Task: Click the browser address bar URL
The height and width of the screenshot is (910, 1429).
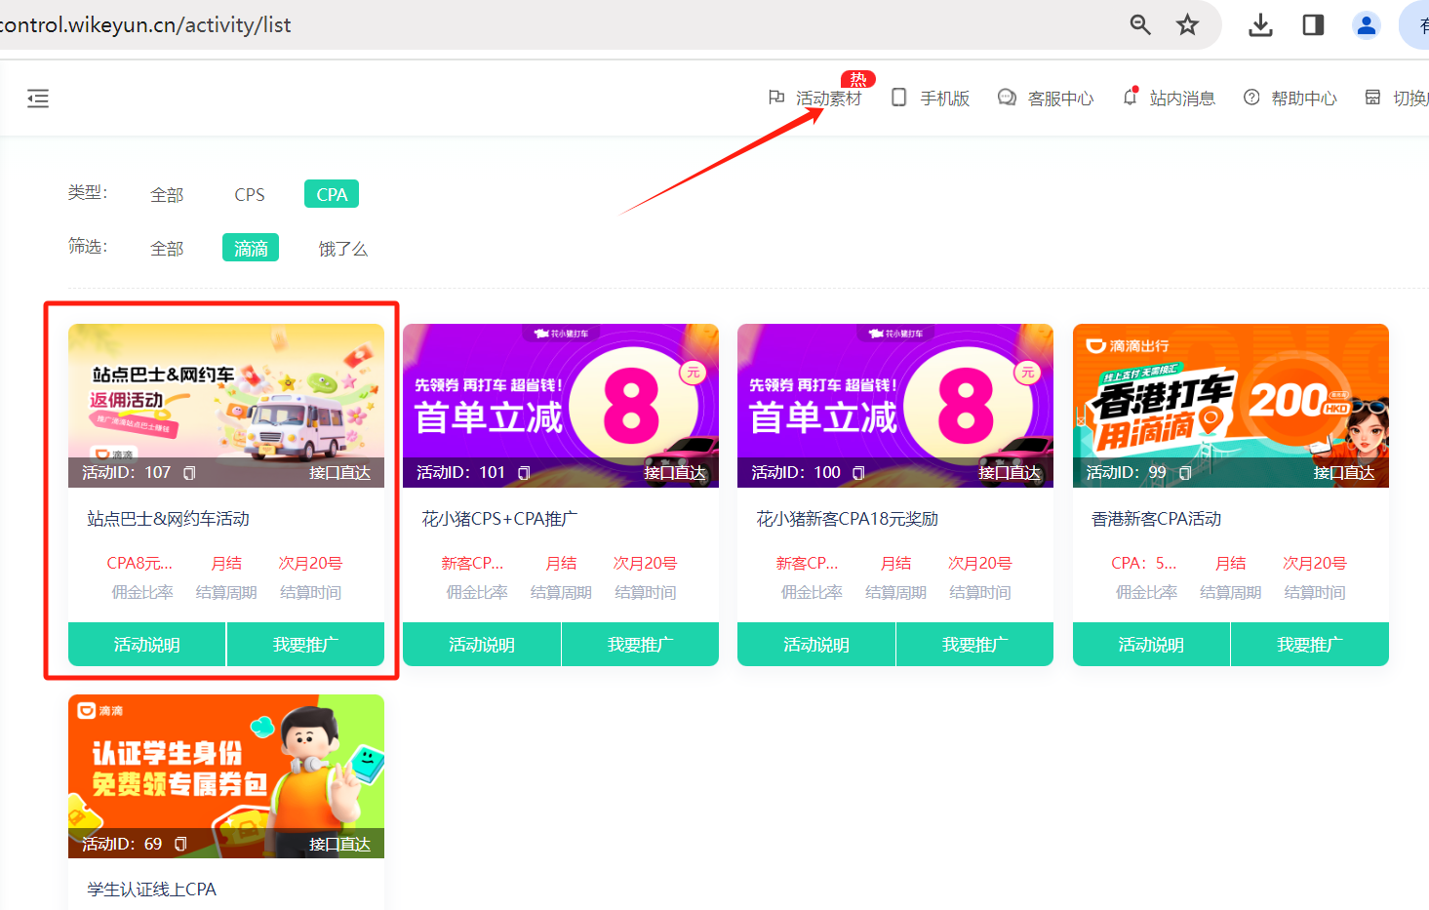Action: [x=146, y=24]
